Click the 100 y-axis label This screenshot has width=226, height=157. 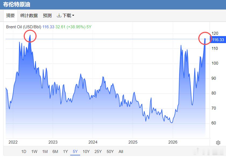[x=215, y=63]
